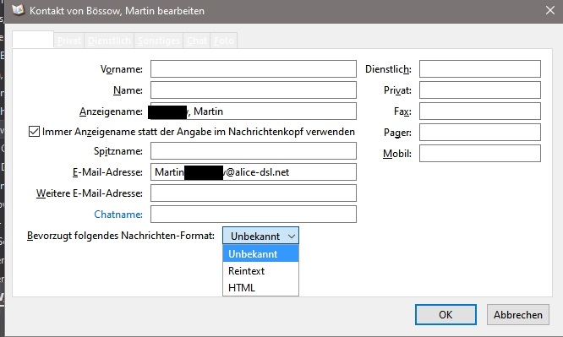Image resolution: width=563 pixels, height=337 pixels.
Task: Open the Chat tab
Action: coord(197,41)
